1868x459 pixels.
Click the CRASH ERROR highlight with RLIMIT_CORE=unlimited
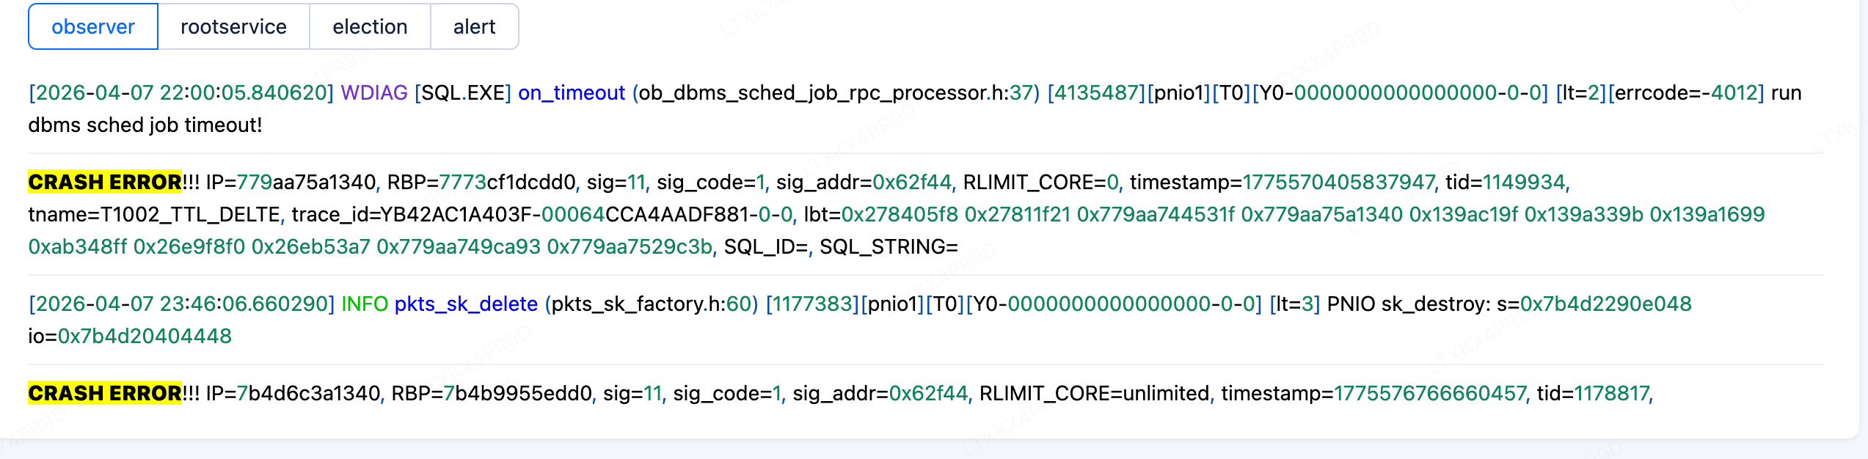click(105, 394)
